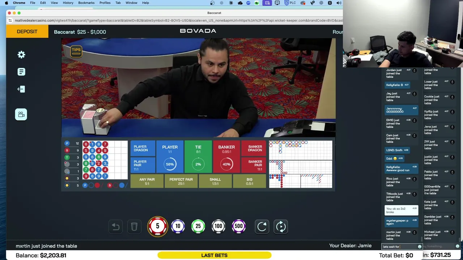Open the TIPS button on video
The height and width of the screenshot is (260, 463).
[76, 51]
